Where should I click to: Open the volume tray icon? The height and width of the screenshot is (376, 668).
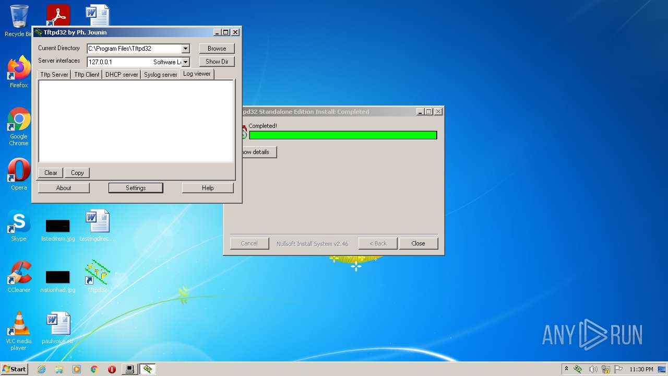[593, 369]
